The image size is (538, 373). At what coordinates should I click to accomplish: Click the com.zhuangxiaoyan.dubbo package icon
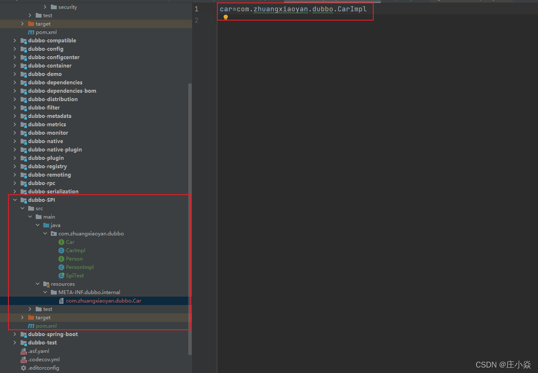point(54,234)
